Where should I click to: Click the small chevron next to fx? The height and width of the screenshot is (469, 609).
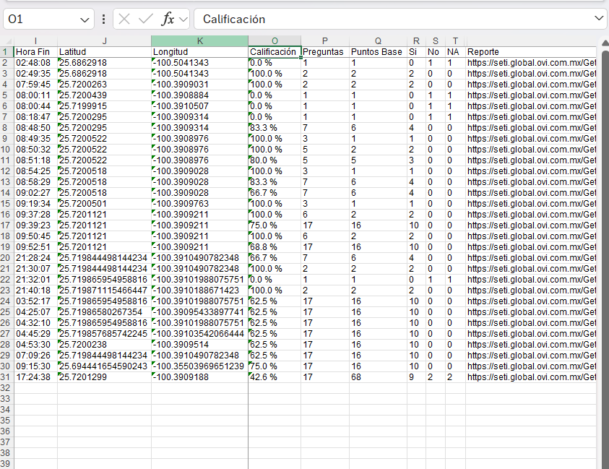point(183,20)
